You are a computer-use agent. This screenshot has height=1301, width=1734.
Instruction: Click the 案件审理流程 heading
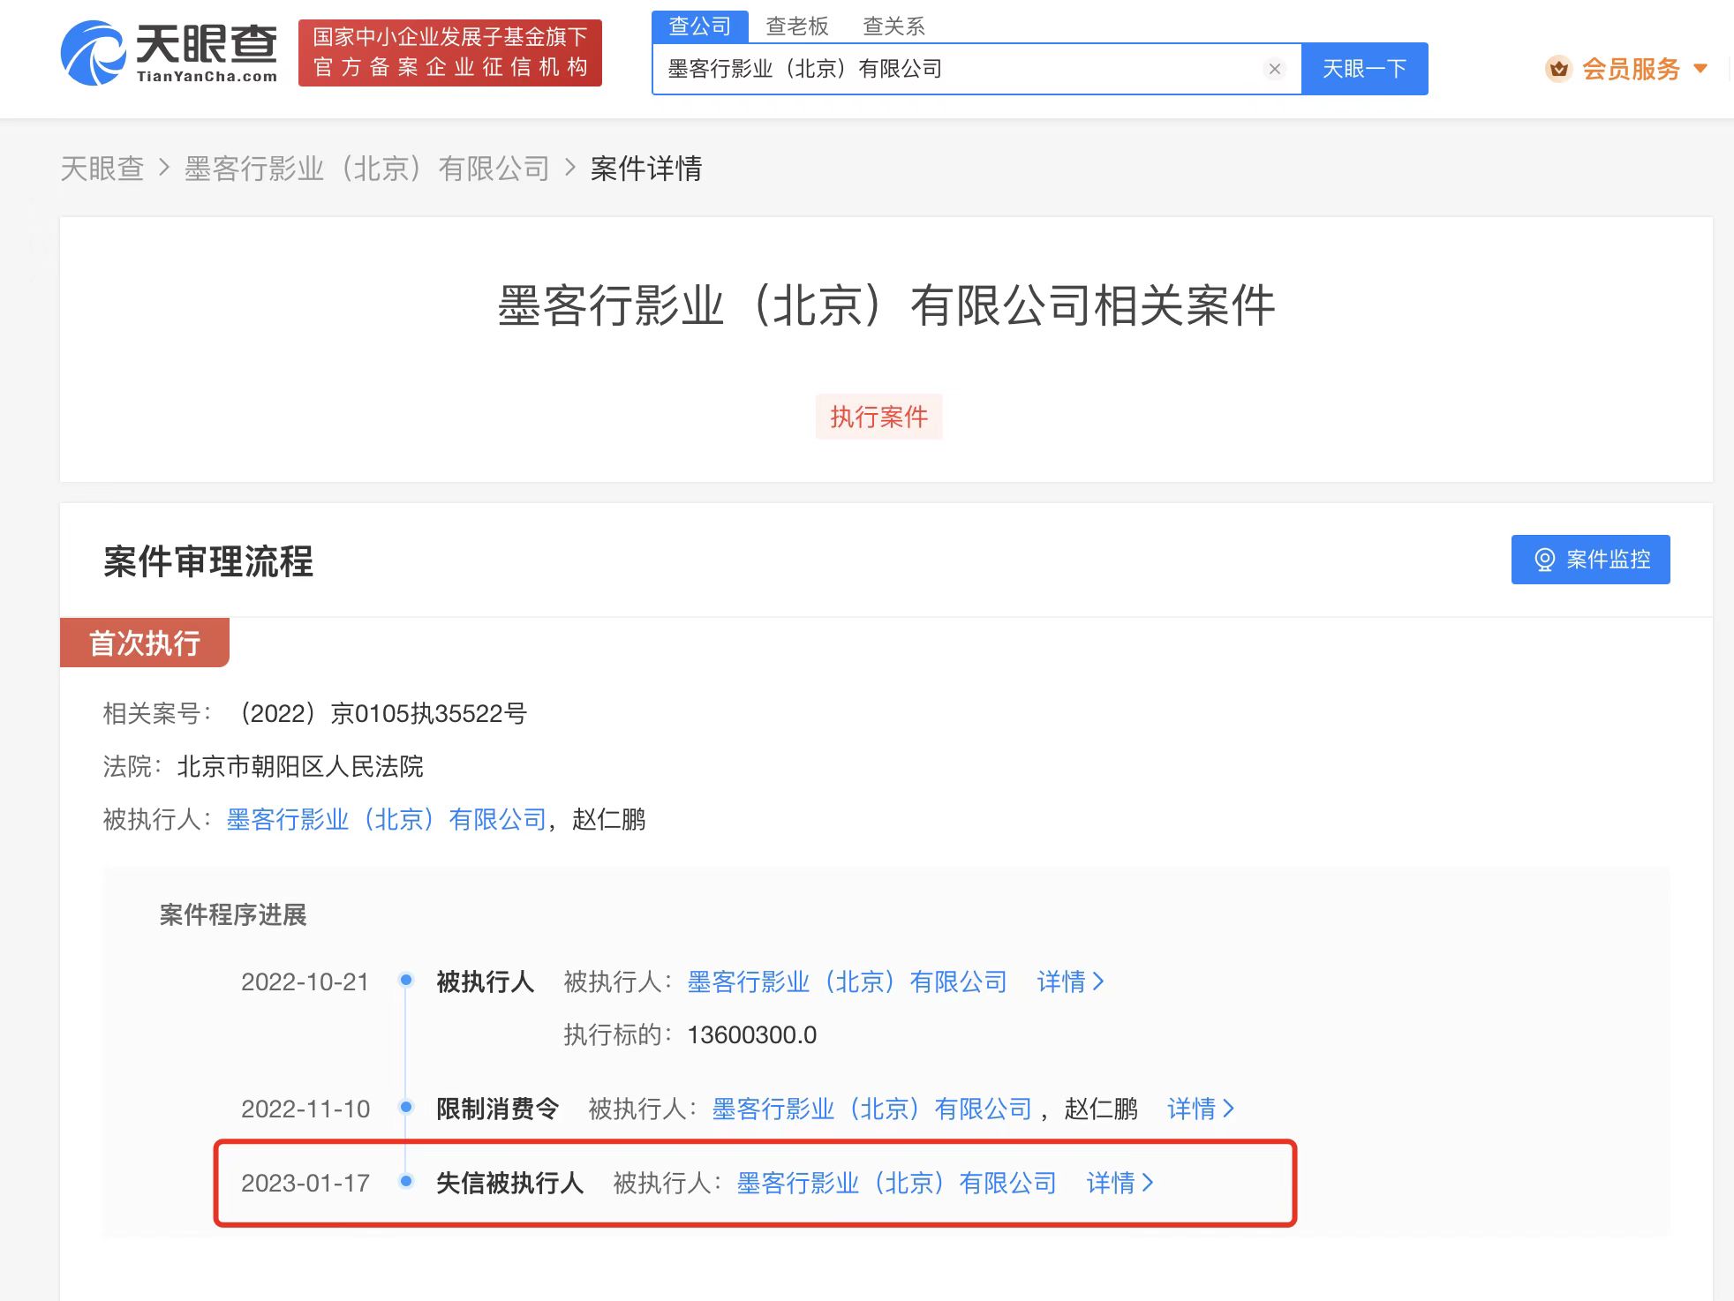point(208,561)
